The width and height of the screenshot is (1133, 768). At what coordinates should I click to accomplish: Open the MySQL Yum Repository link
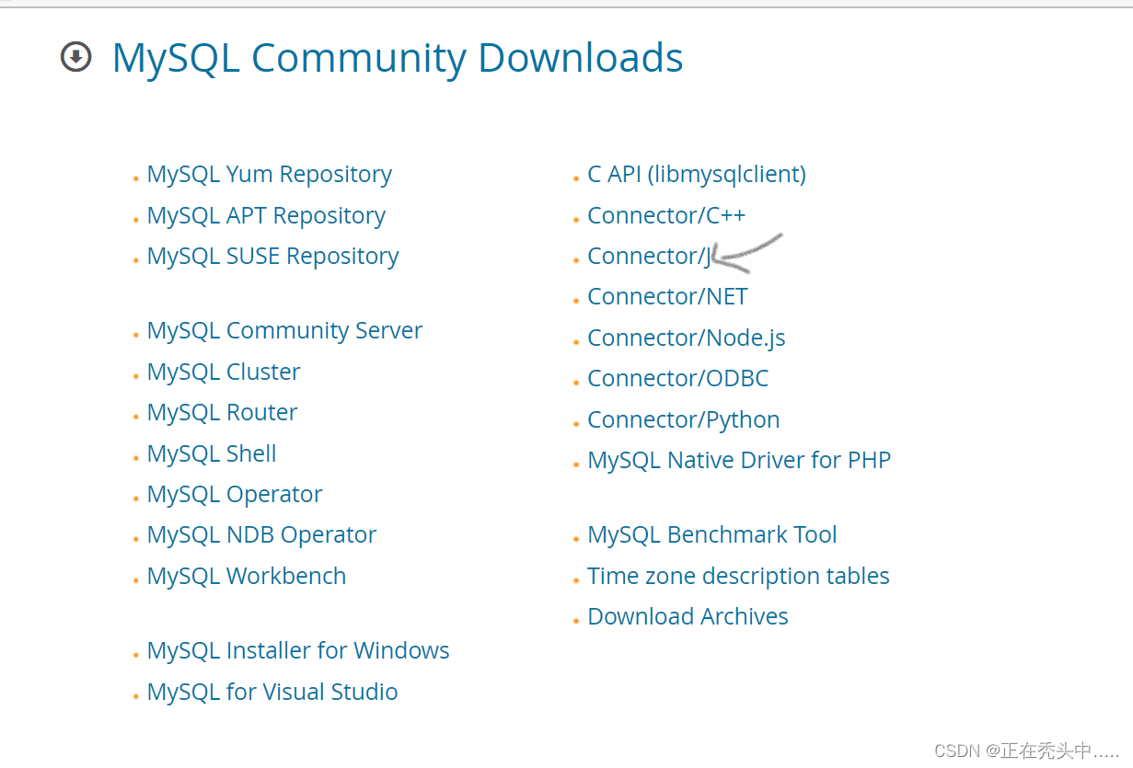tap(270, 175)
